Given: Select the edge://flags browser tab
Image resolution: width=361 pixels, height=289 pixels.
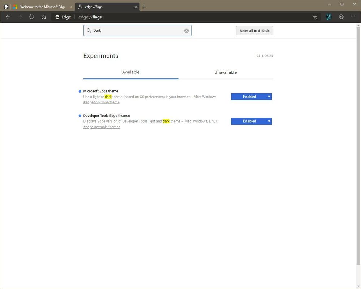Looking at the screenshot, I should pyautogui.click(x=107, y=7).
